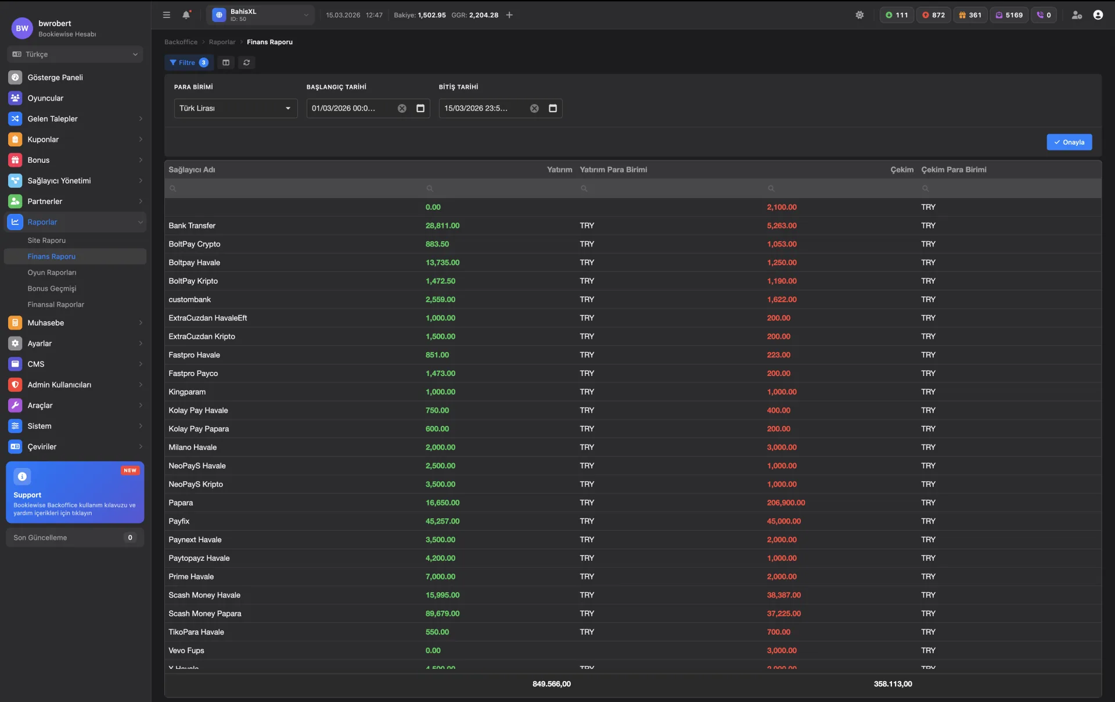Open the messages indicator showing 5169
The width and height of the screenshot is (1115, 702).
(1009, 15)
